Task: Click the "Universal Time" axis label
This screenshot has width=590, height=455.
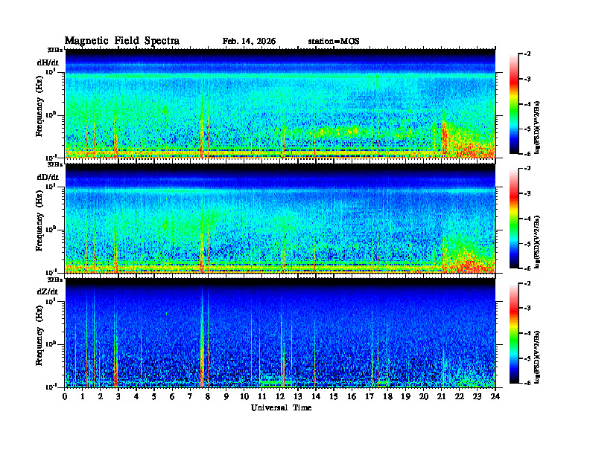Action: (281, 407)
